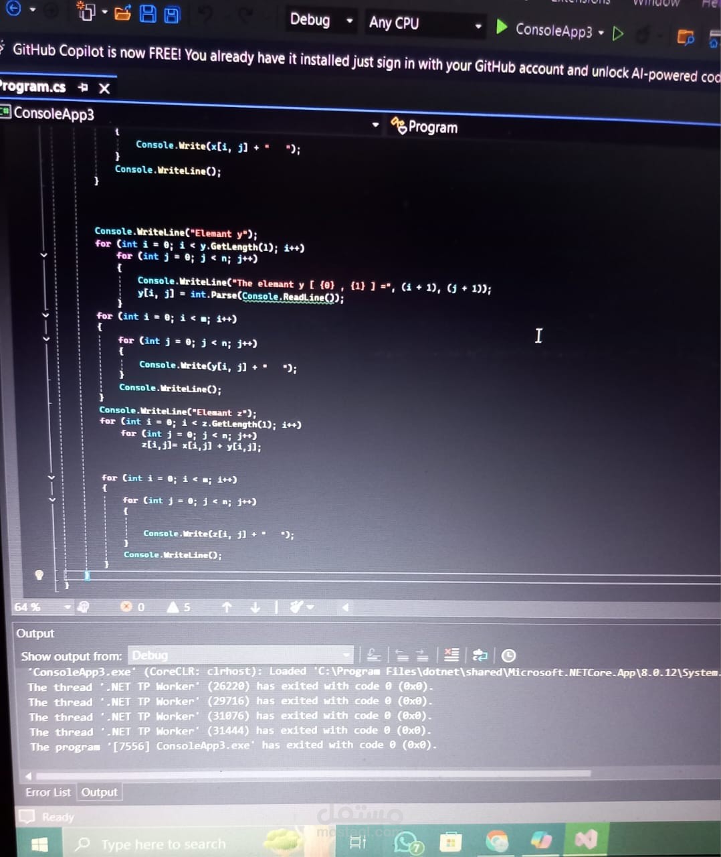Click the Output panel title
Image resolution: width=721 pixels, height=857 pixels.
pos(35,633)
